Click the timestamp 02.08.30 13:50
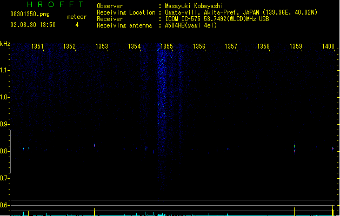Image resolution: width=340 pixels, height=216 pixels. point(33,25)
